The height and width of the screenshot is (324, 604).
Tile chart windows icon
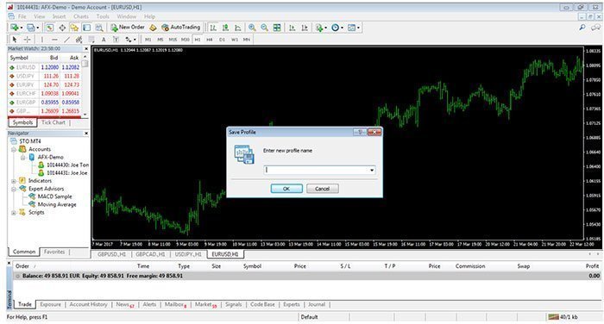pos(277,28)
